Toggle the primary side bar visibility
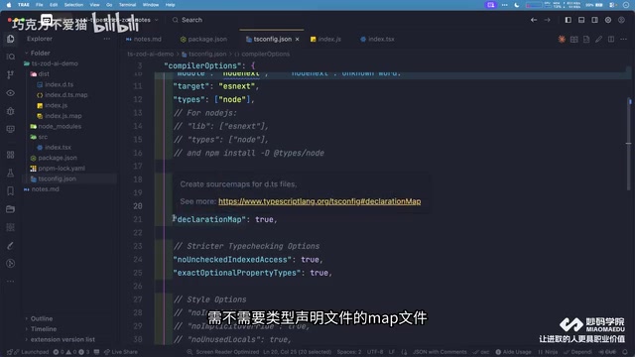 569,20
